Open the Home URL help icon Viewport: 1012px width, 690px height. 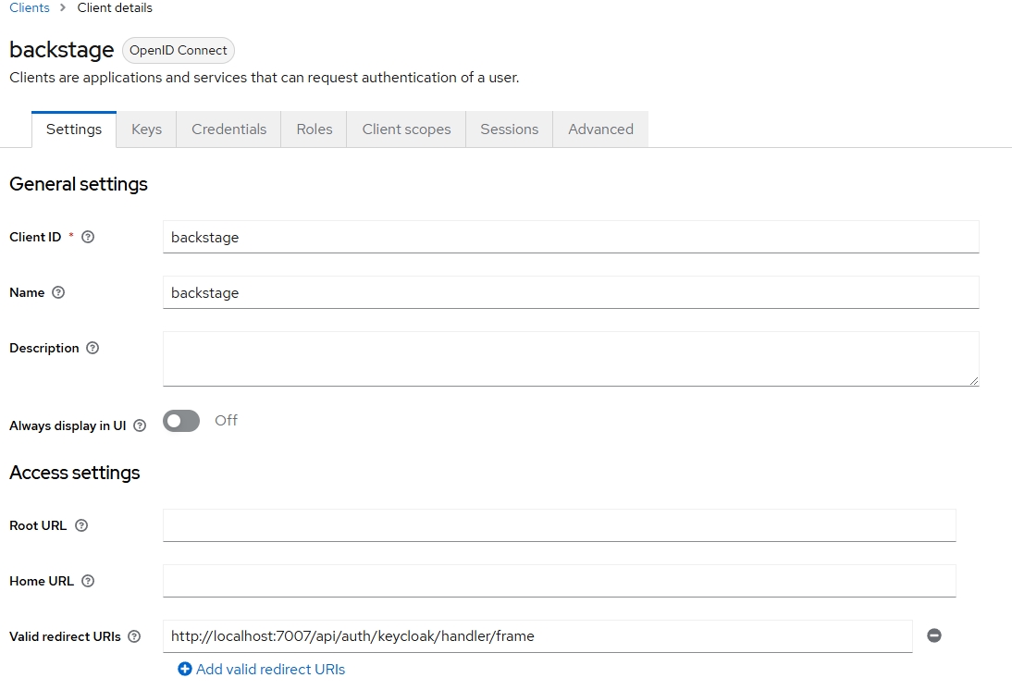tap(88, 581)
